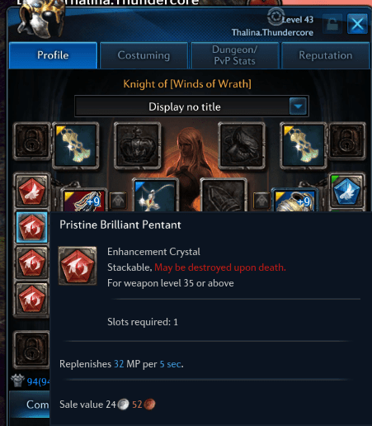Close the profile window
This screenshot has width=372, height=426.
(x=357, y=24)
